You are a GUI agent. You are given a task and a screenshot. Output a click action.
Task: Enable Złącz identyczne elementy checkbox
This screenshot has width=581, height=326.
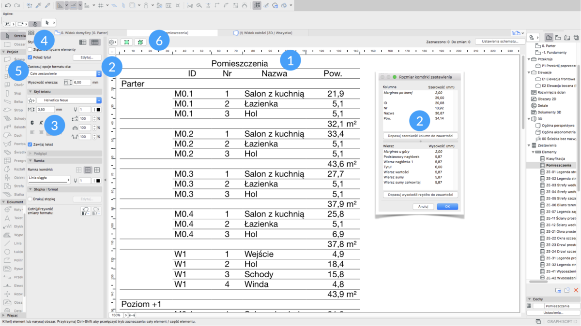pos(30,49)
